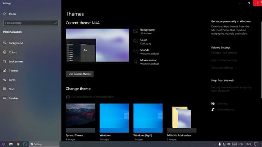Click the Give feedback person icon

tap(213, 109)
